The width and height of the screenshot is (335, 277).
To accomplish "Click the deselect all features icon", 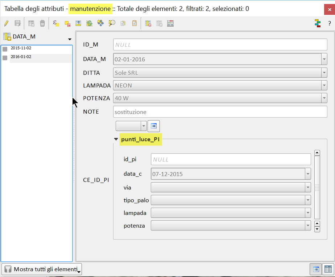I will 67,24.
